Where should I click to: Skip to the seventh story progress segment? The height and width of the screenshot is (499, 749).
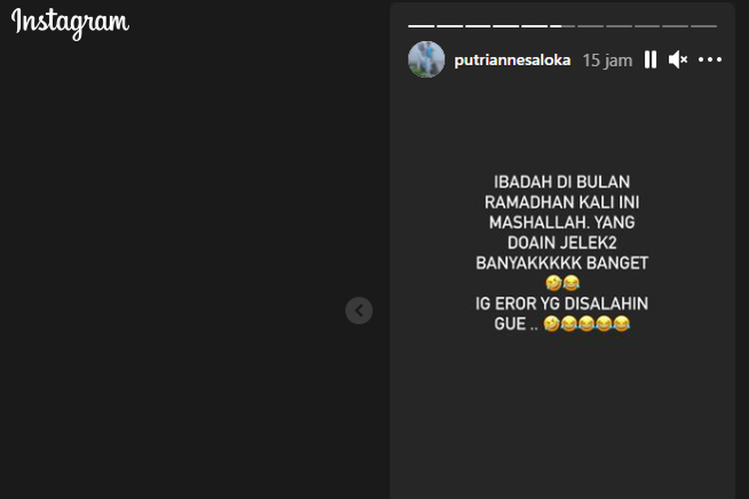590,26
